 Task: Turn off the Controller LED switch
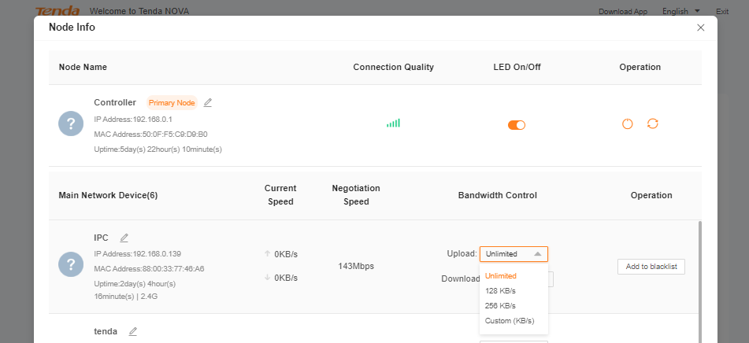517,124
